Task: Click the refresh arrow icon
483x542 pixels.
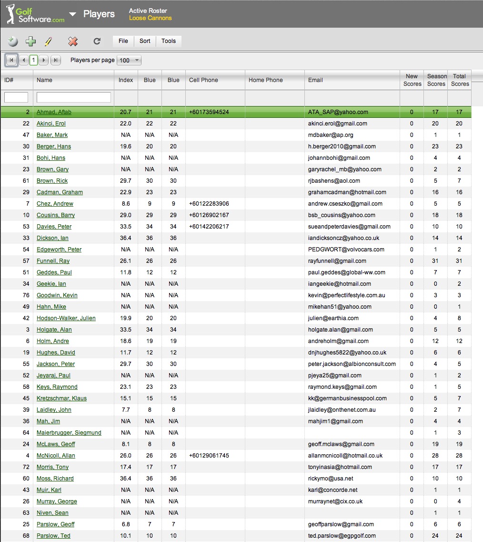Action: click(97, 42)
